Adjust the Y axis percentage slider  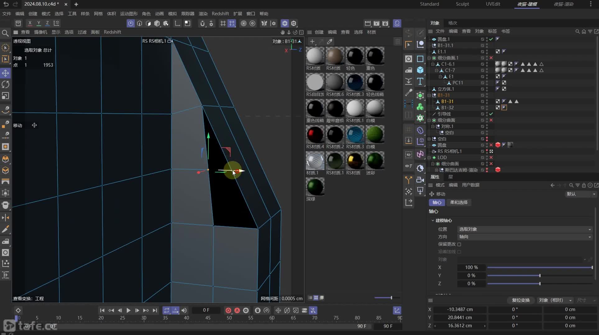540,275
